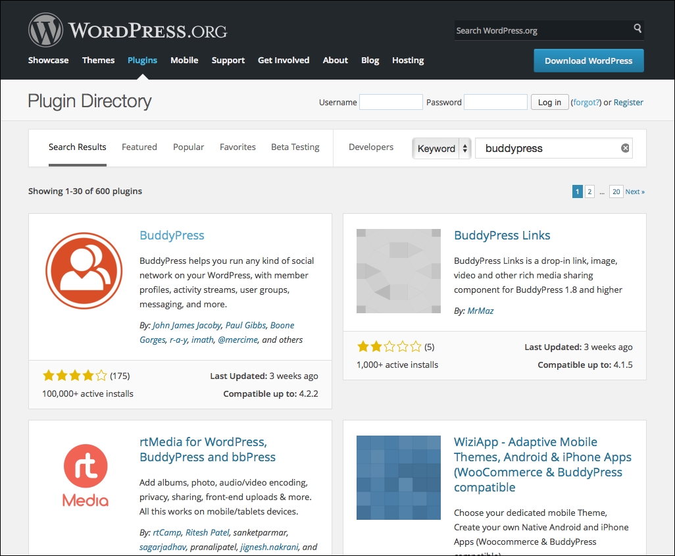
Task: Open author Ritesh Patel link
Action: pos(207,533)
